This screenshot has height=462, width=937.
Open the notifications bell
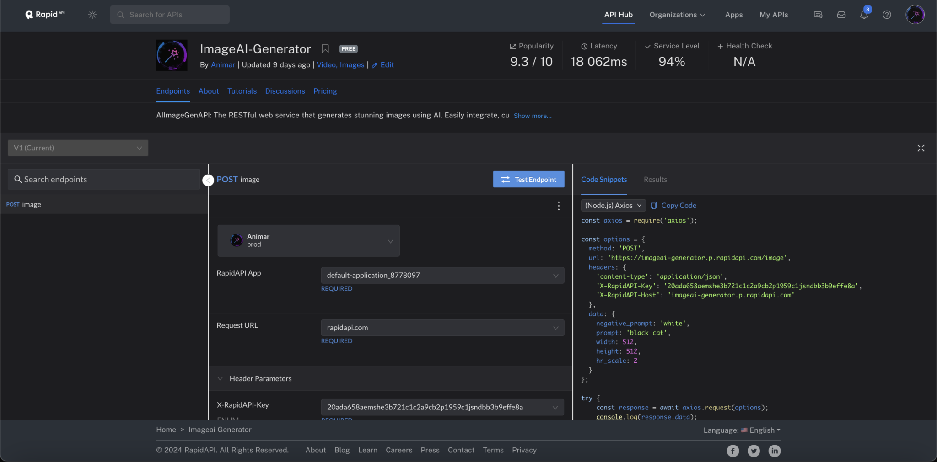864,15
